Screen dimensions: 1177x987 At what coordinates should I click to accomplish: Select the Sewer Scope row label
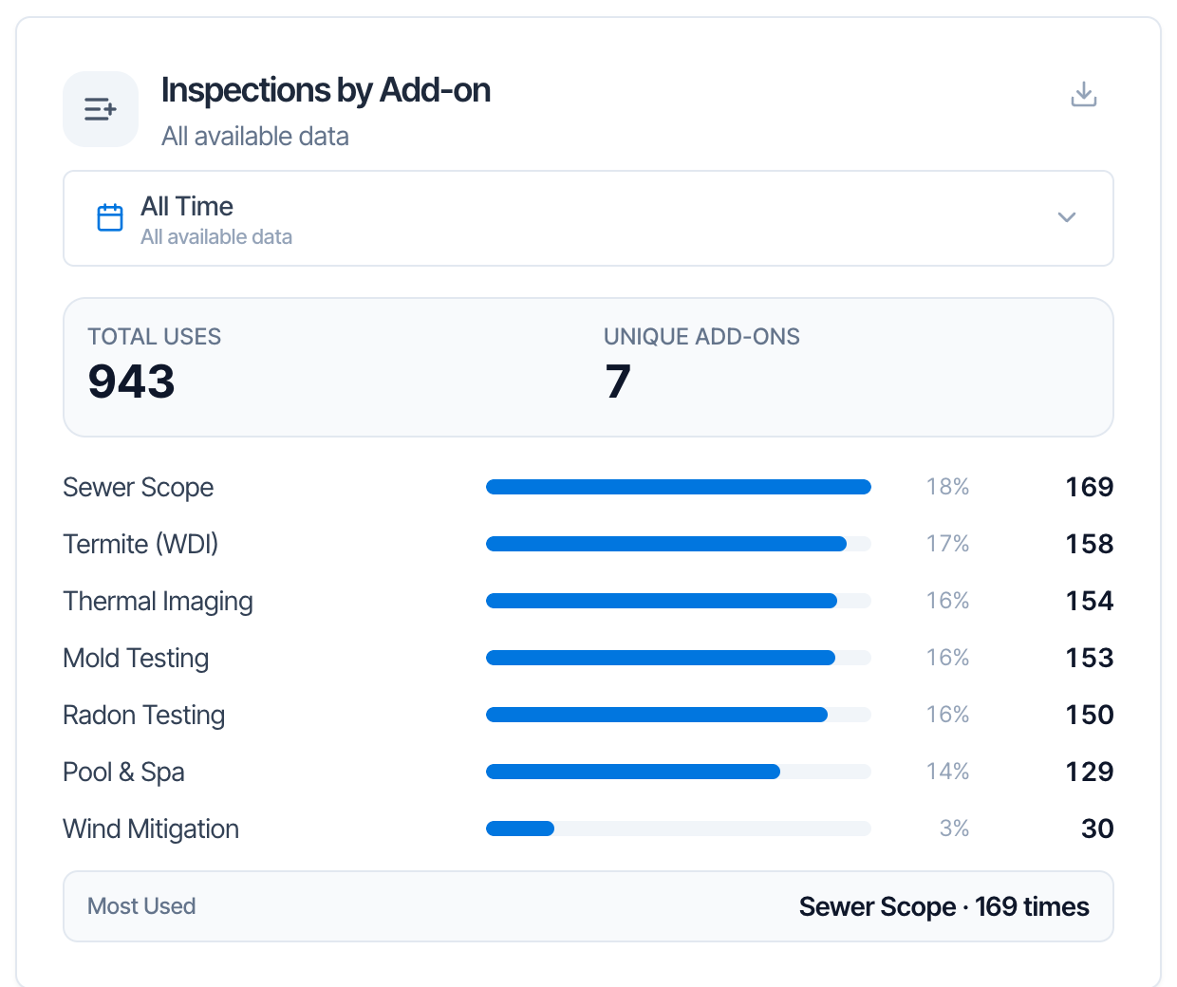point(139,488)
